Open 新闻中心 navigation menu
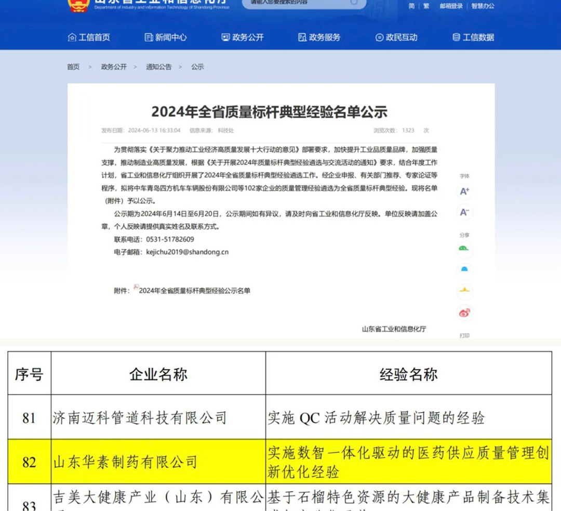This screenshot has height=511, width=561. click(x=166, y=37)
